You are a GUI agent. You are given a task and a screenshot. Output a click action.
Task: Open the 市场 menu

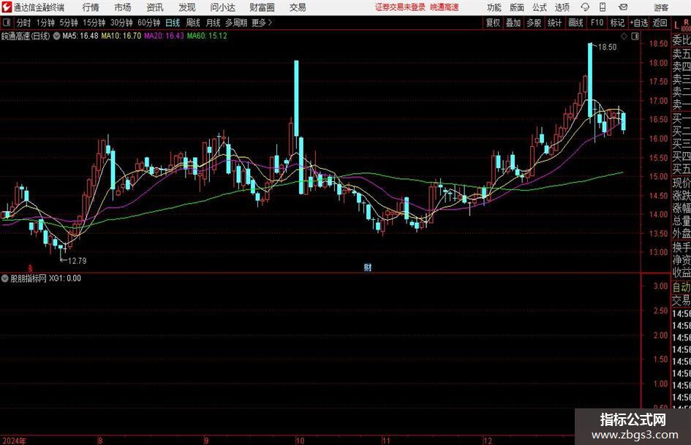pyautogui.click(x=123, y=7)
